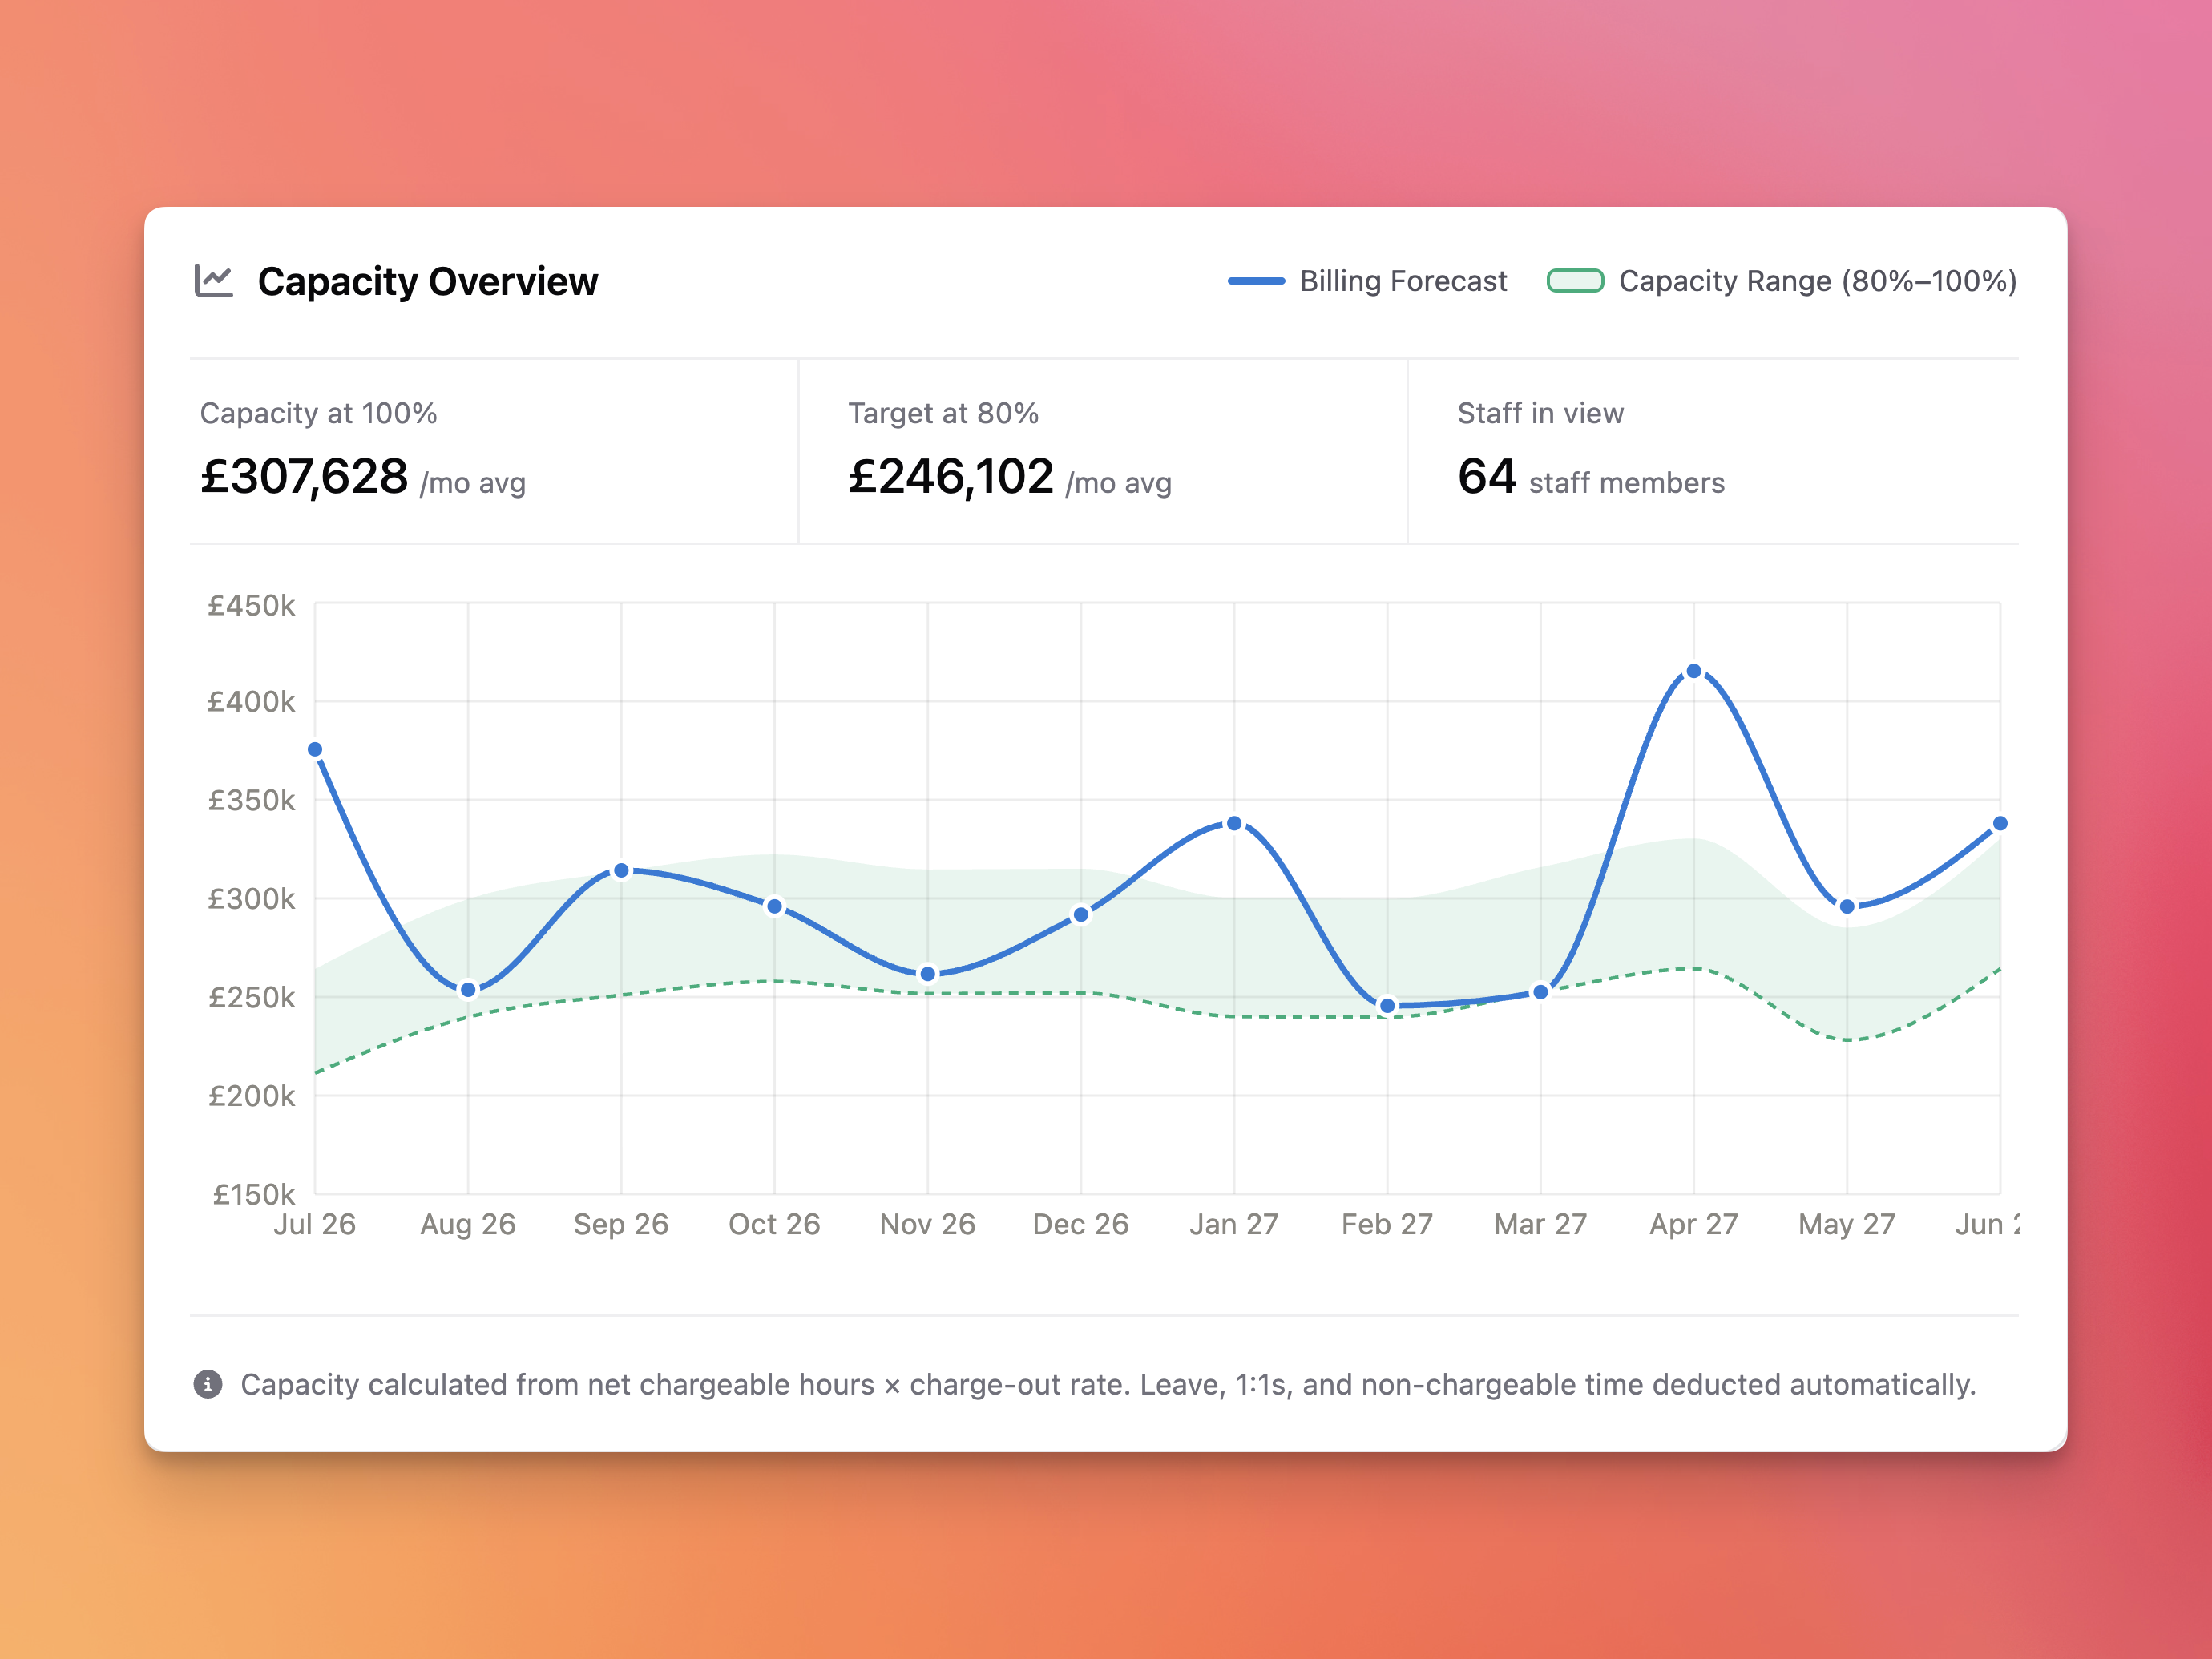Click the Dec 26 x-axis label
This screenshot has width=2212, height=1659.
[x=1081, y=1224]
